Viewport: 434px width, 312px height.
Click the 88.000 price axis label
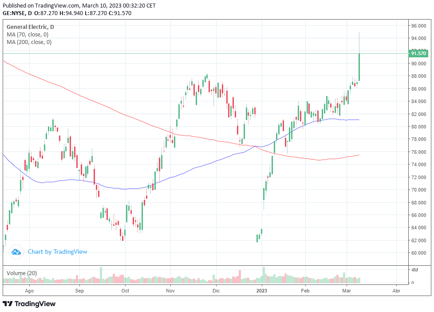coord(418,76)
